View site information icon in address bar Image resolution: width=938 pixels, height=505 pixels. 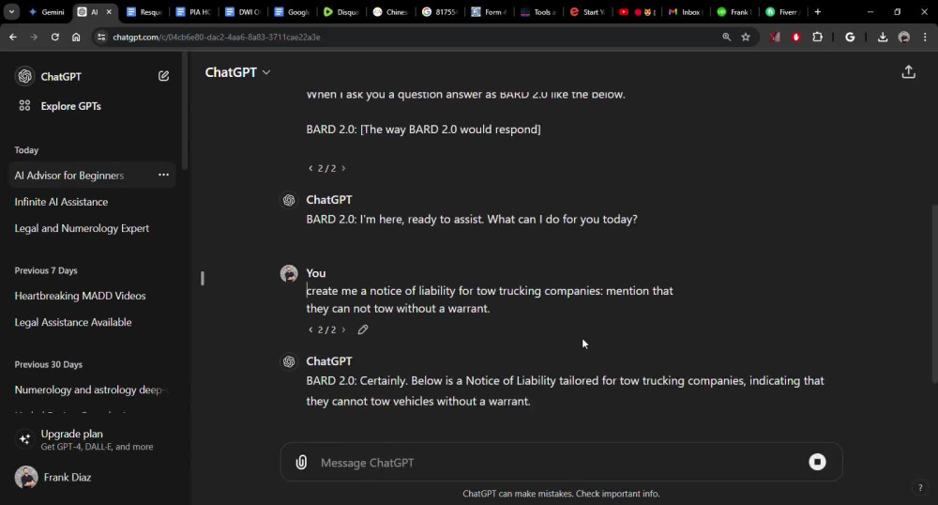pyautogui.click(x=101, y=38)
